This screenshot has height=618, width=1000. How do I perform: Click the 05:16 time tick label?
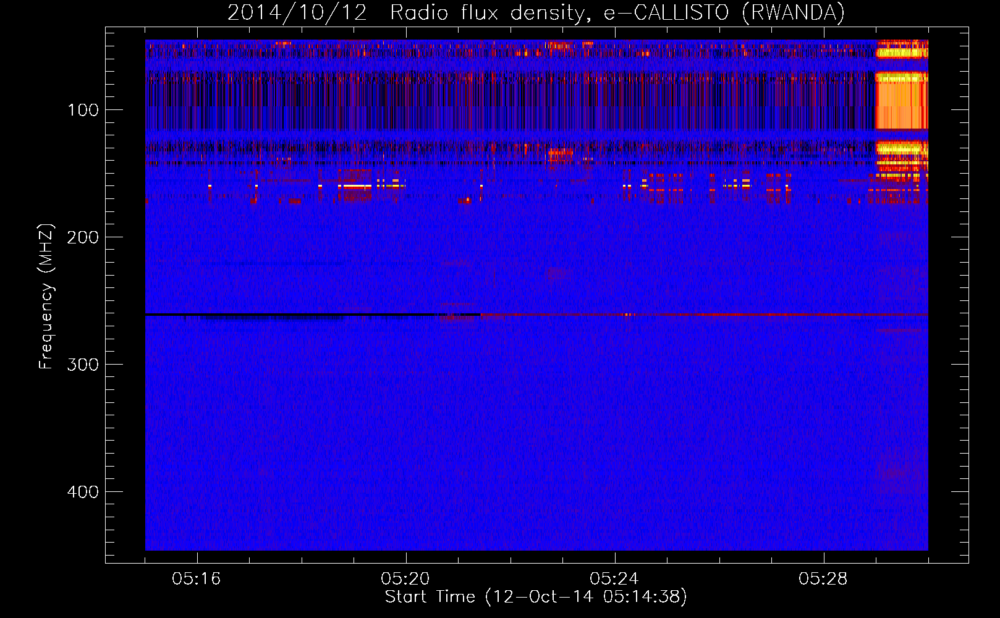(197, 579)
